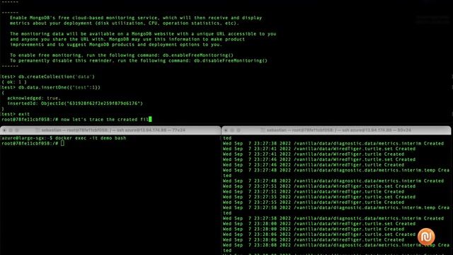The image size is (453, 255).
Task: Zoom the bottom-right 80x24 terminal window
Action: (x=239, y=130)
